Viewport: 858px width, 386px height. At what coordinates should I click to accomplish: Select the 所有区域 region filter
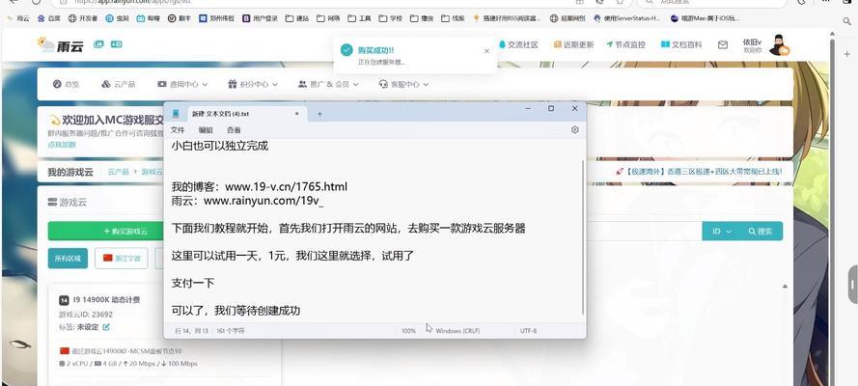(68, 258)
